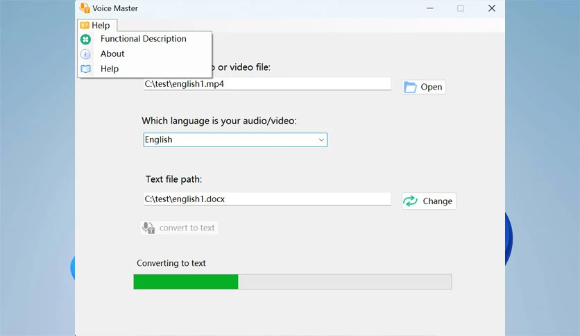Click the orange Help menu bar icon
This screenshot has height=336, width=580.
point(85,25)
